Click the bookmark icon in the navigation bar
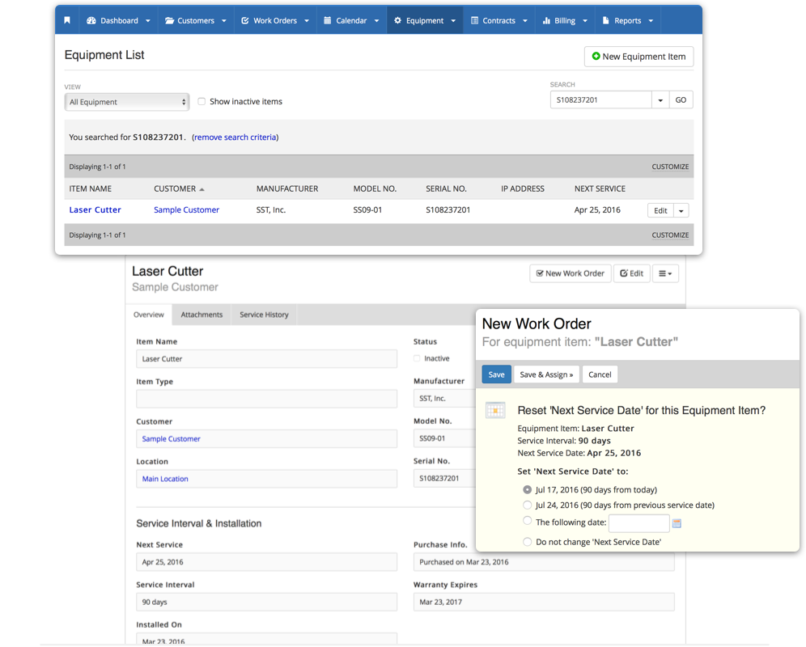The width and height of the screenshot is (806, 647). point(67,20)
